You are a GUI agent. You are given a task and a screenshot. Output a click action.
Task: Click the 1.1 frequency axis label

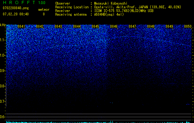point(3,40)
